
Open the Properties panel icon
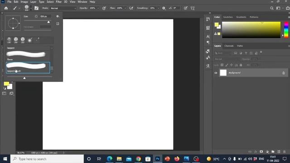[208, 28]
